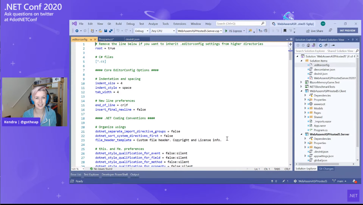363x205 pixels.
Task: Toggle TABS indentation setting in editor status
Action: pyautogui.click(x=277, y=169)
